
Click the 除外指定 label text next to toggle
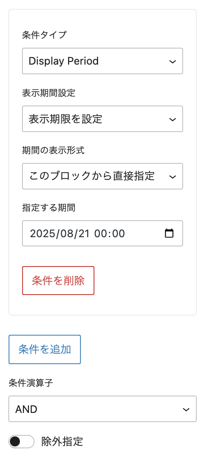pyautogui.click(x=62, y=442)
